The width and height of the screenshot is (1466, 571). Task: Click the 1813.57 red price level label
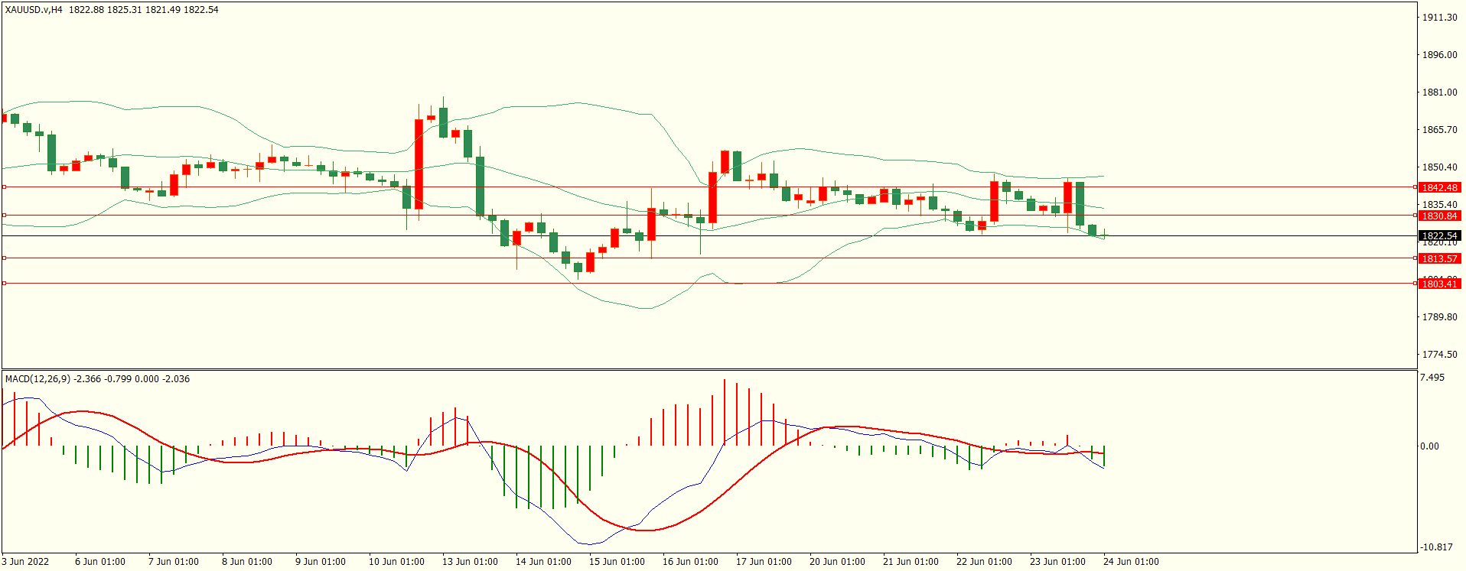click(1439, 259)
